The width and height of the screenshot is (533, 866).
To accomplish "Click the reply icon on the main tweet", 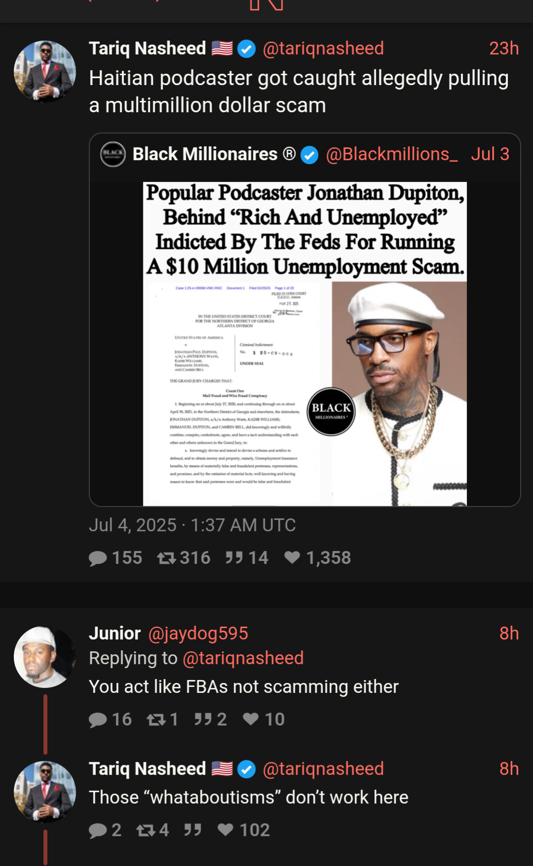I will click(98, 558).
